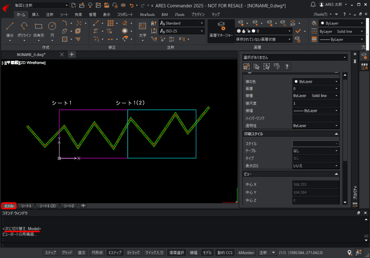The height and width of the screenshot is (258, 370).
Task: Toggle Polar (円形状) mode
Action: click(97, 253)
